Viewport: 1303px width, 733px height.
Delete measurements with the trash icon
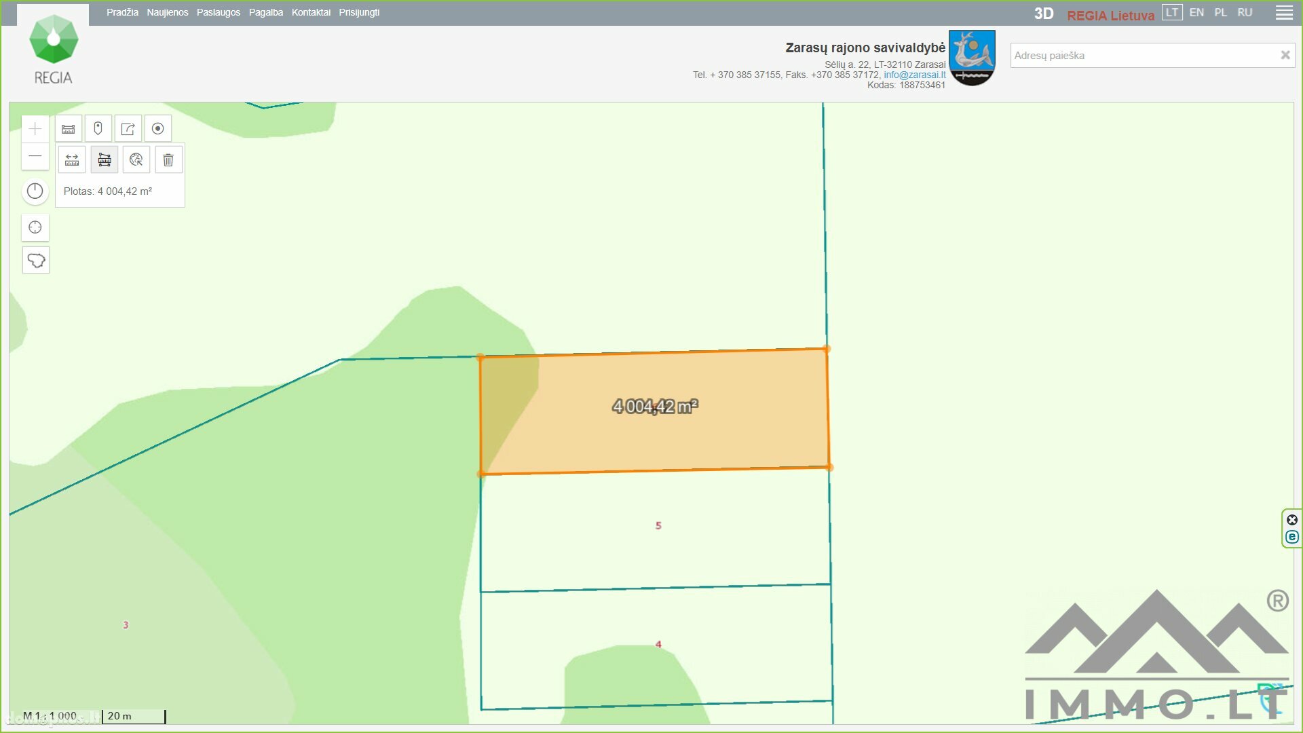(x=169, y=160)
